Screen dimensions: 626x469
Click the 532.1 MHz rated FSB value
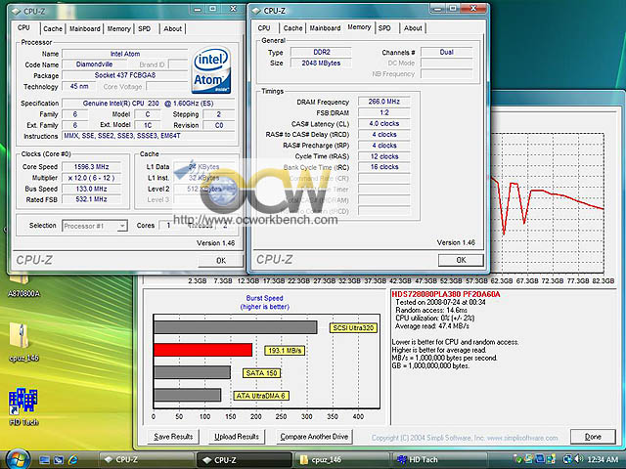[x=91, y=199]
